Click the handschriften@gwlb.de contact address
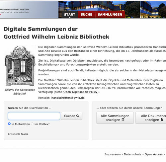This screenshot has height=162, width=166. coord(68,98)
